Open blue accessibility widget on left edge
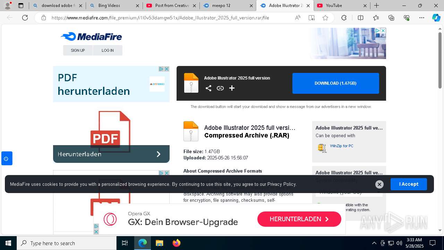444x250 pixels. tap(7, 158)
